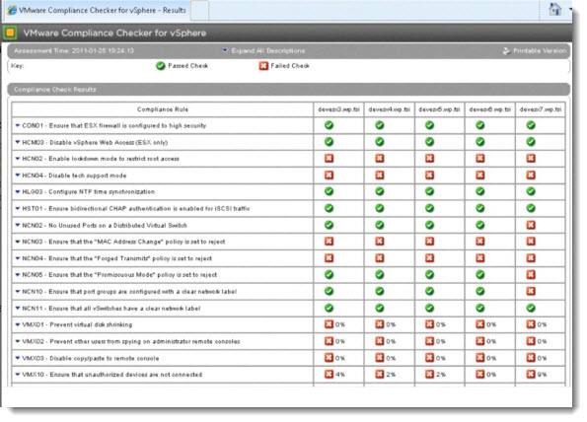587x422 pixels.
Task: Click the 9% value in VMX10 row
Action: 542,375
